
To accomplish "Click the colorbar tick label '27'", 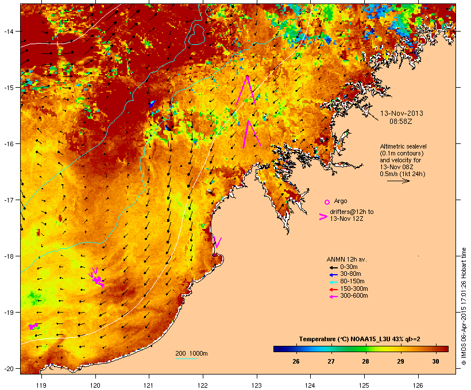I will pyautogui.click(x=331, y=361).
